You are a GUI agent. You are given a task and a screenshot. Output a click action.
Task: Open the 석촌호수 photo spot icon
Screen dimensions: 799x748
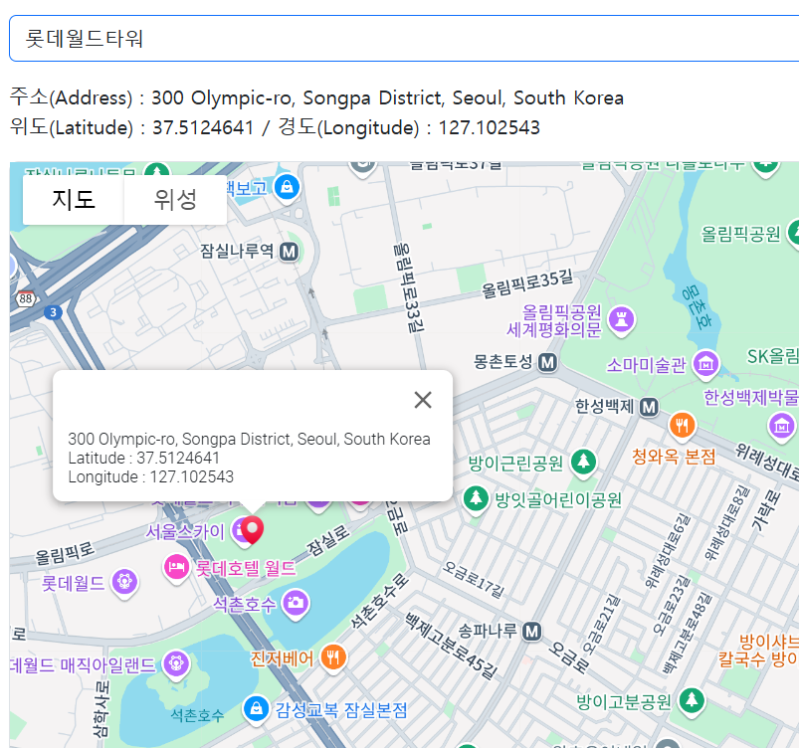point(296,604)
